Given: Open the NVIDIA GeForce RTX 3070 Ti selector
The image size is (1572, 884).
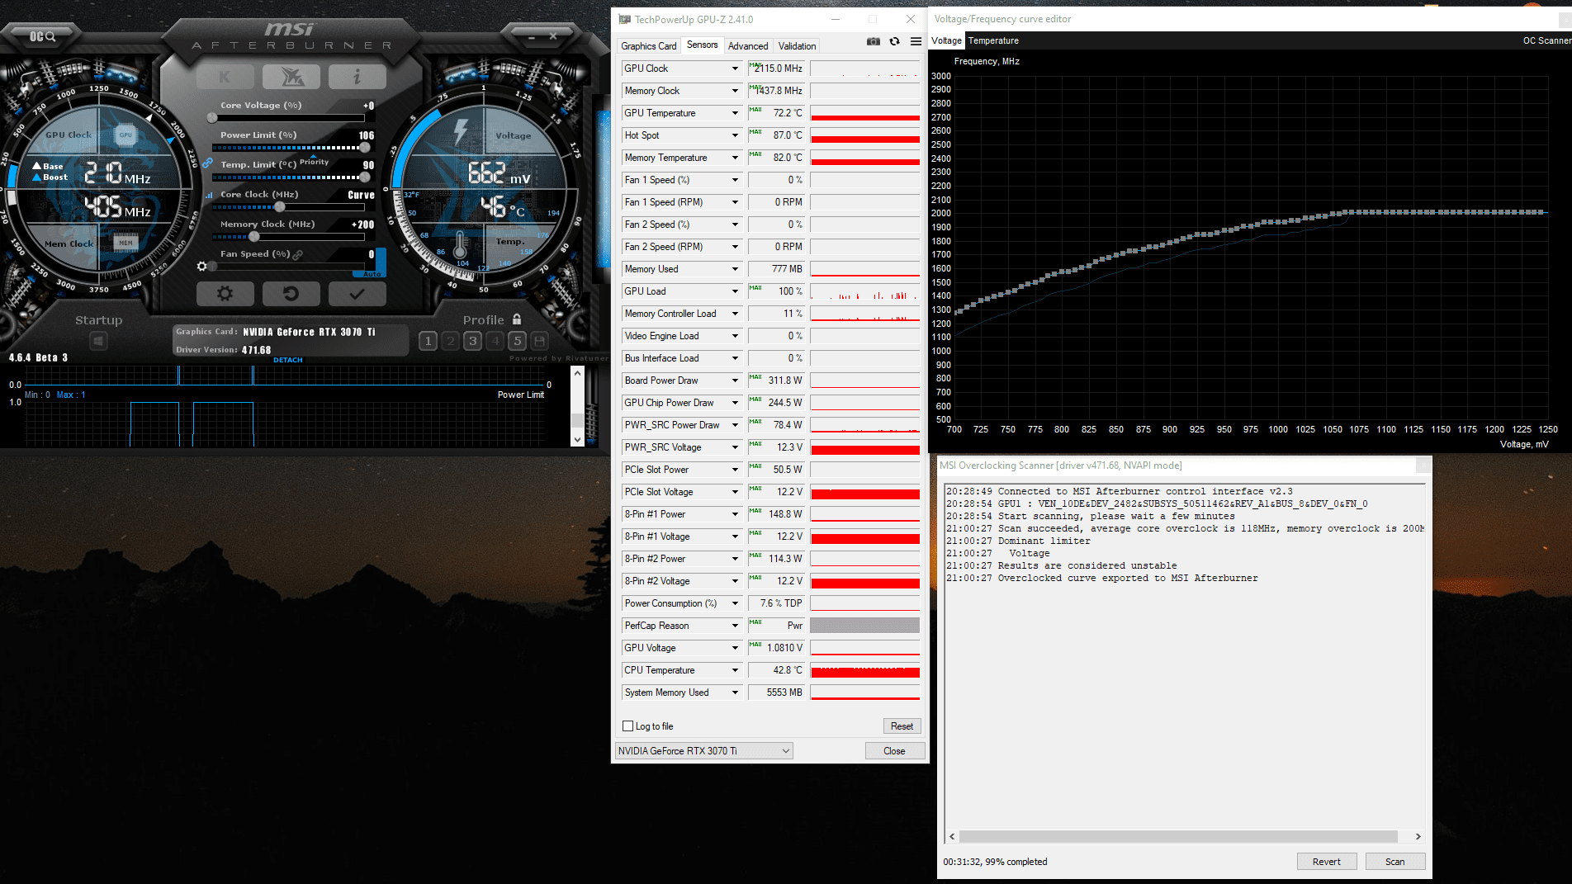Looking at the screenshot, I should [704, 751].
